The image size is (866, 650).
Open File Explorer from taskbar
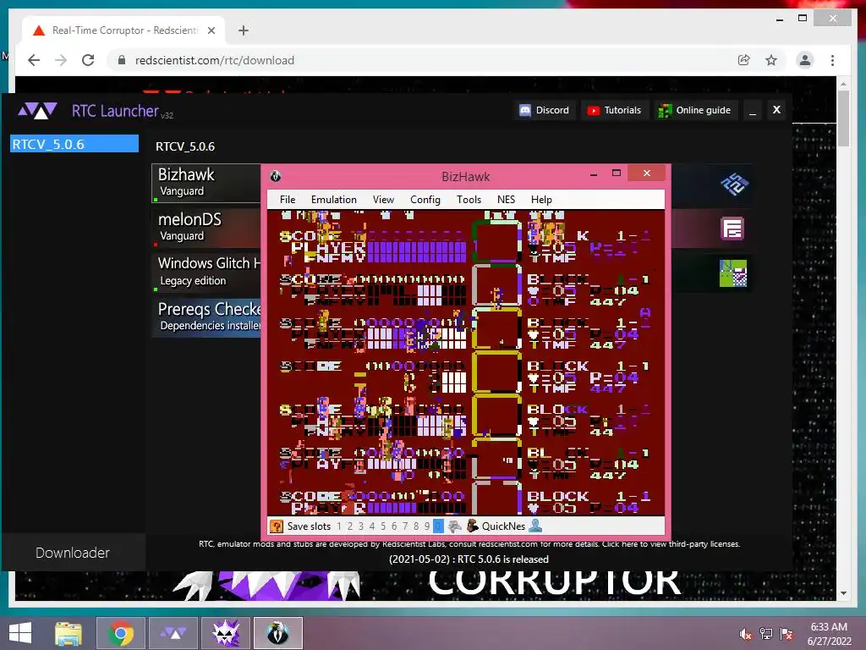(x=69, y=633)
